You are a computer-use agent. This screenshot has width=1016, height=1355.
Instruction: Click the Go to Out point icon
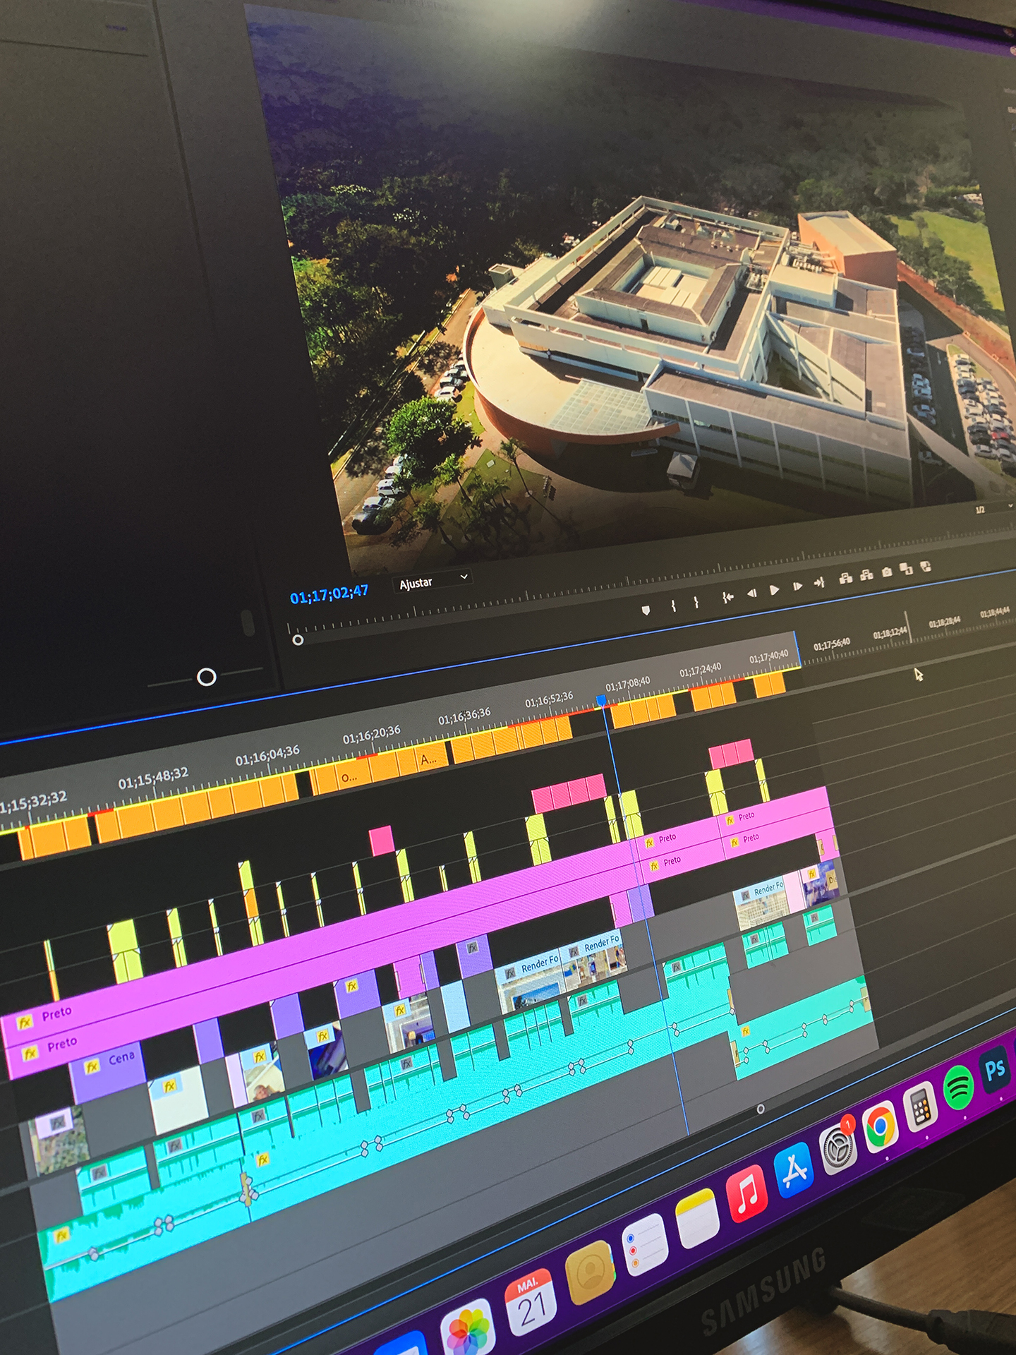coord(819,583)
